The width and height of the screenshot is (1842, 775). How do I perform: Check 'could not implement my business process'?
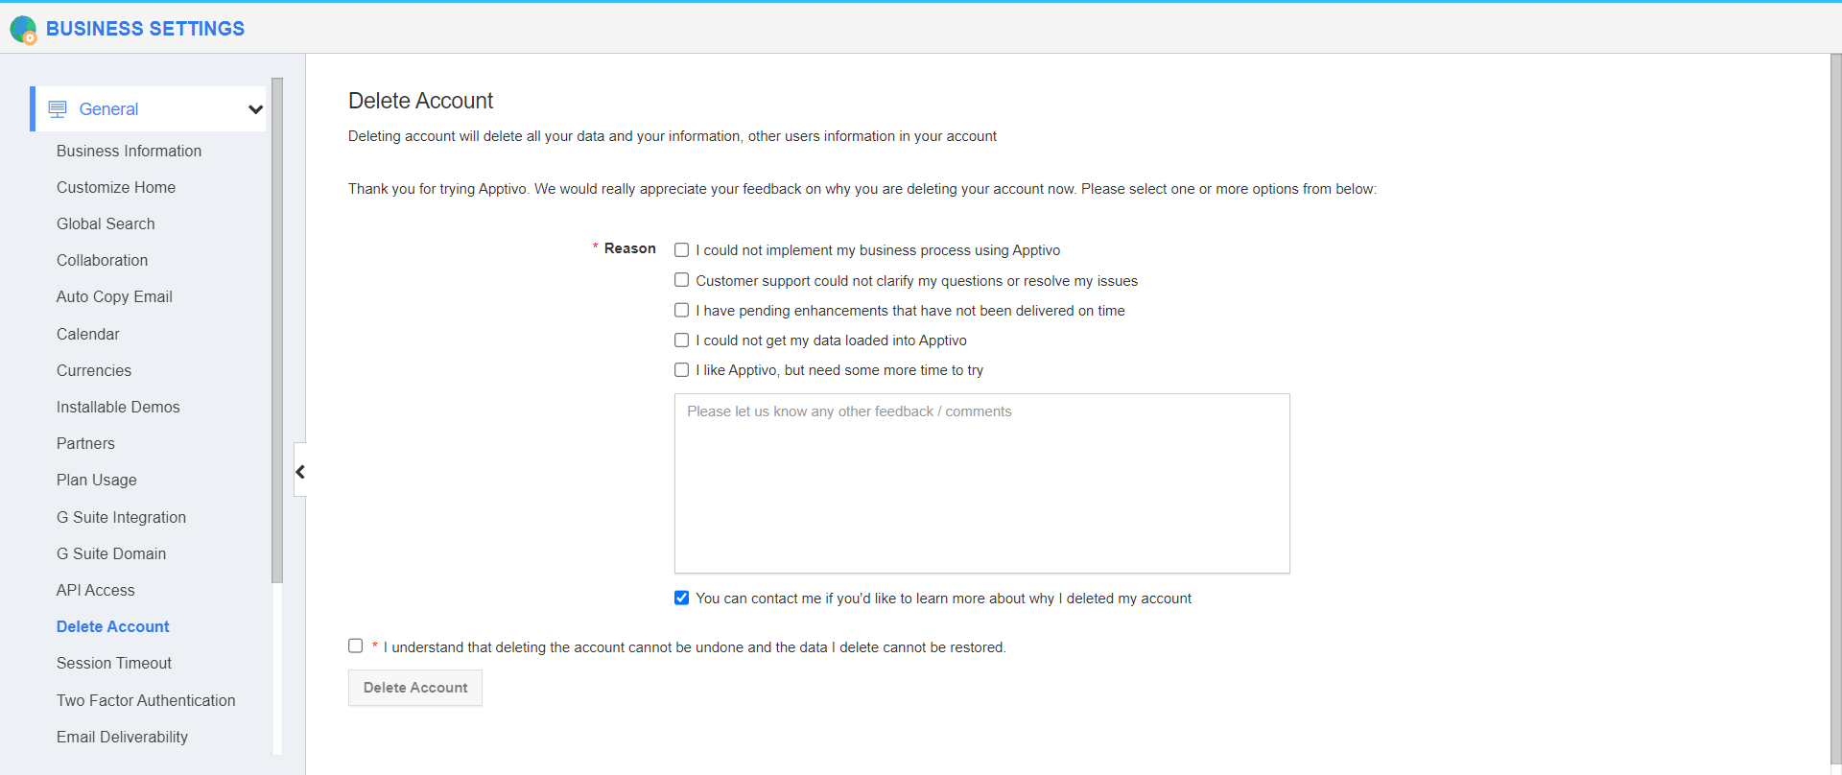point(681,250)
